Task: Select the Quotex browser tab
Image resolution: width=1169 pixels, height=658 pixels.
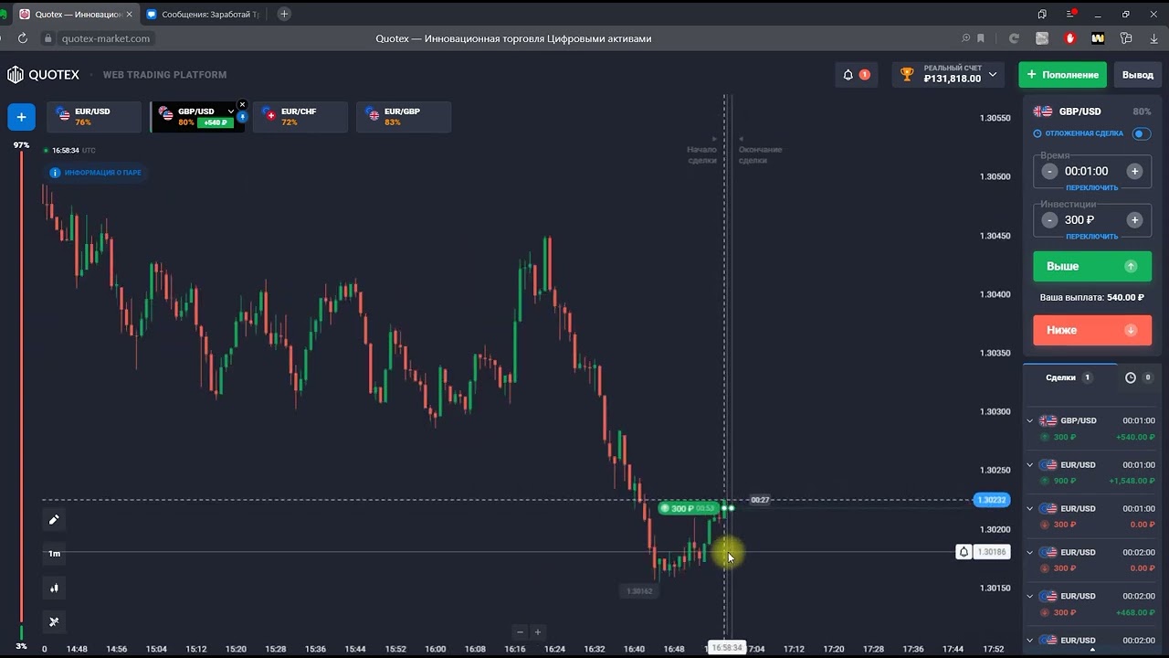Action: (75, 15)
